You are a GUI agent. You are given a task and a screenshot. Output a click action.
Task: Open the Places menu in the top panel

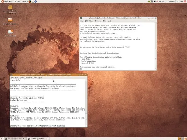click(x=17, y=1)
